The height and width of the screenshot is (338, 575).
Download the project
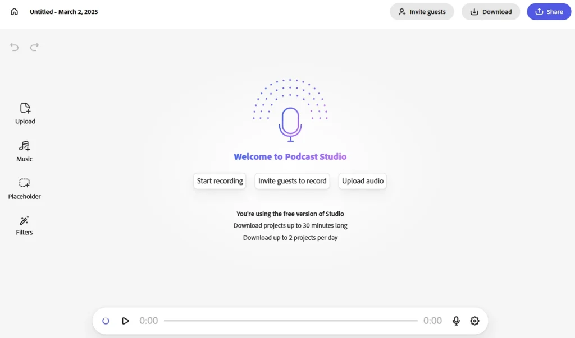pos(491,11)
